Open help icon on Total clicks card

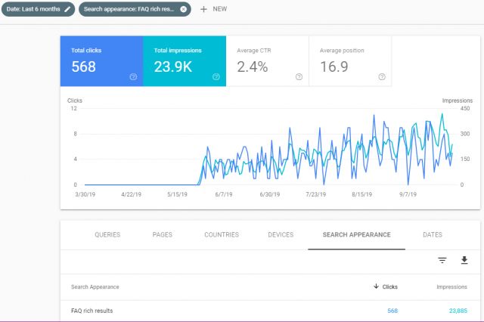pyautogui.click(x=133, y=77)
